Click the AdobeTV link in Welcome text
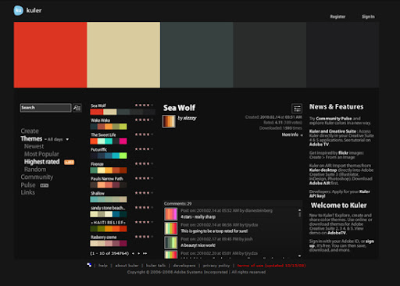Screen dimensions: 400x286 point(337,233)
